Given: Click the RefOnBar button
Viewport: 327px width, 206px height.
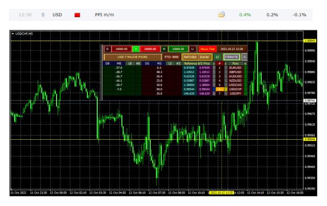Looking at the screenshot, I should (x=190, y=57).
